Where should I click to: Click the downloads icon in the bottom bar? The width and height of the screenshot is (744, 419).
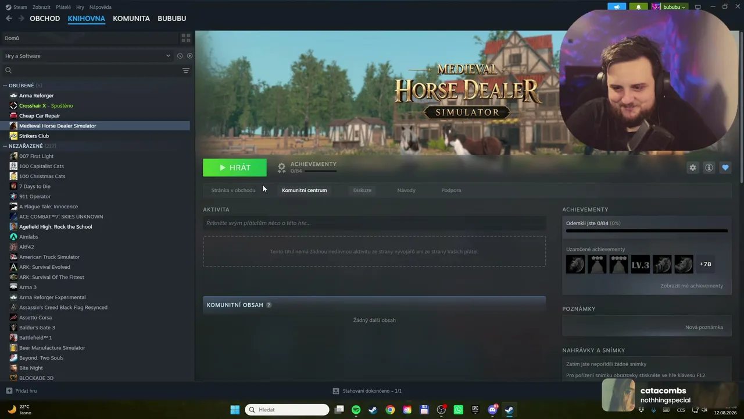click(336, 391)
